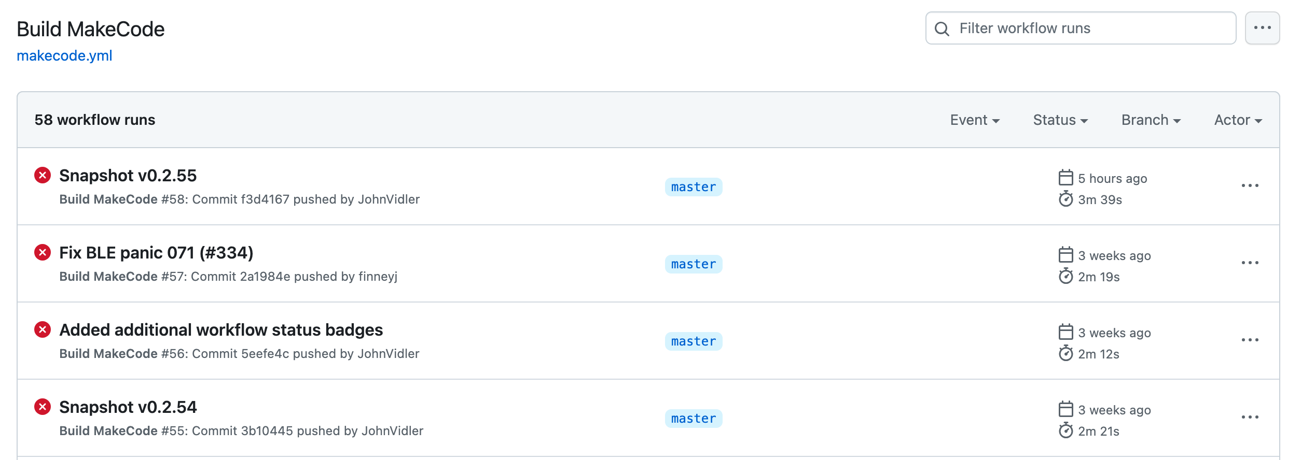Click the search magnifier in the filter field

943,28
